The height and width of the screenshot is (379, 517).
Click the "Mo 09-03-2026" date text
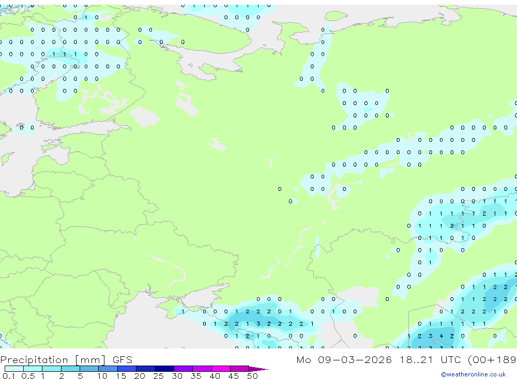click(x=344, y=359)
